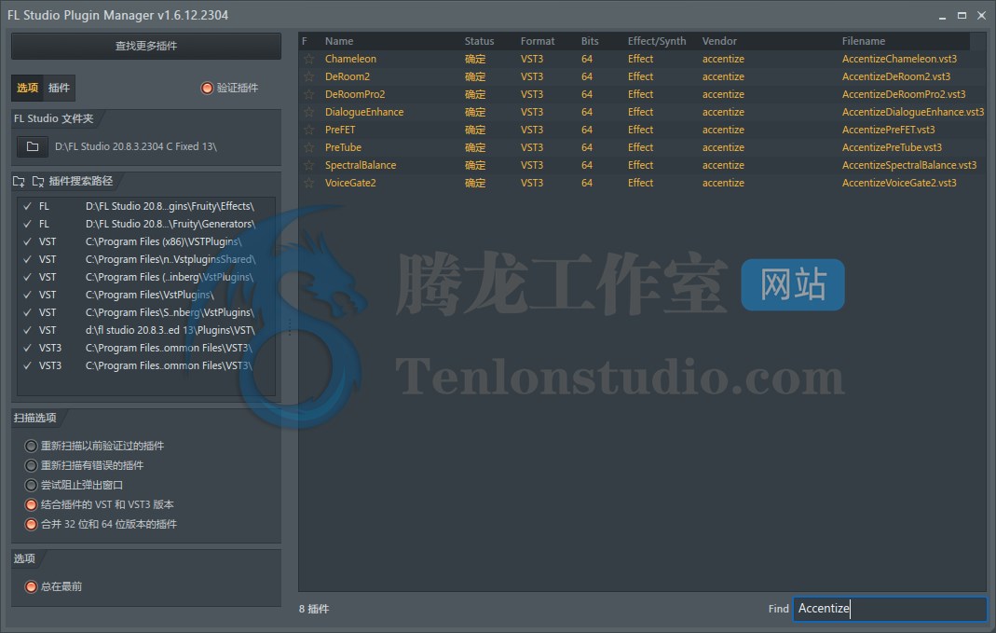Toggle the 验证插件 option
The height and width of the screenshot is (633, 996).
[x=207, y=89]
